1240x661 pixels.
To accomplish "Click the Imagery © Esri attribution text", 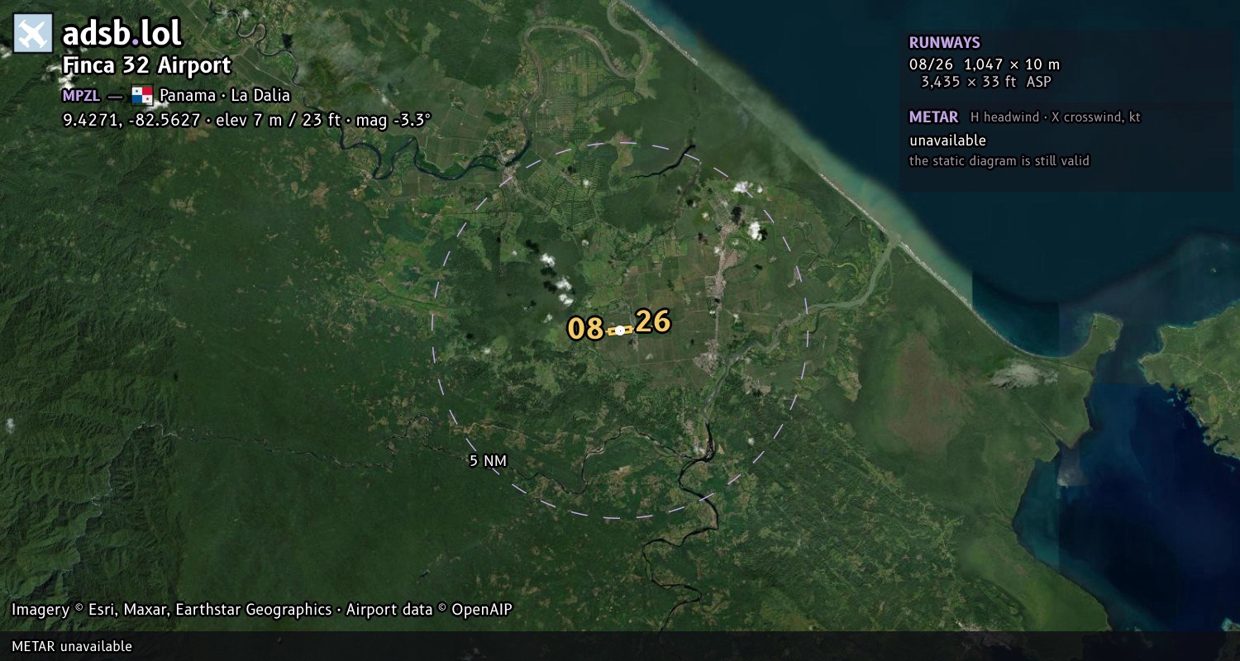I will (262, 610).
